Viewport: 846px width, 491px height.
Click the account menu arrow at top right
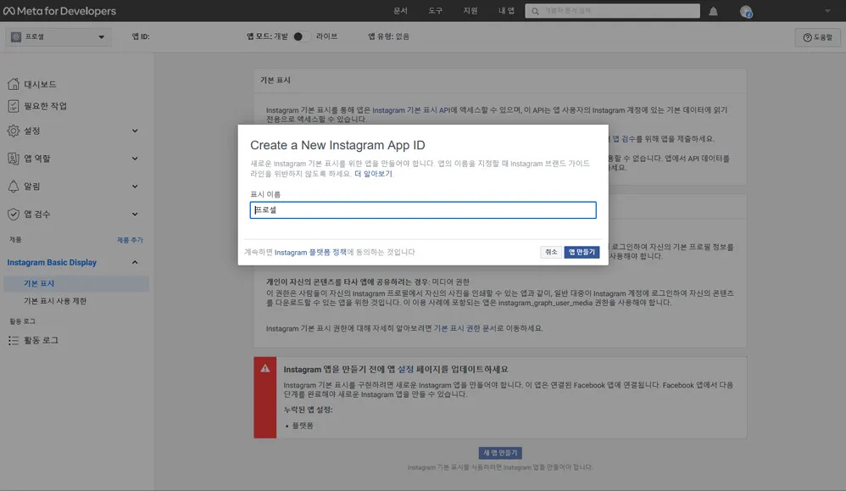pyautogui.click(x=827, y=11)
